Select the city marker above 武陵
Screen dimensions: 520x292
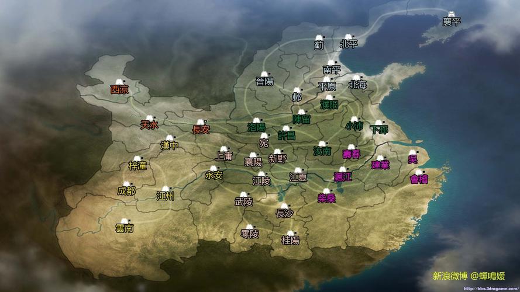coord(244,194)
